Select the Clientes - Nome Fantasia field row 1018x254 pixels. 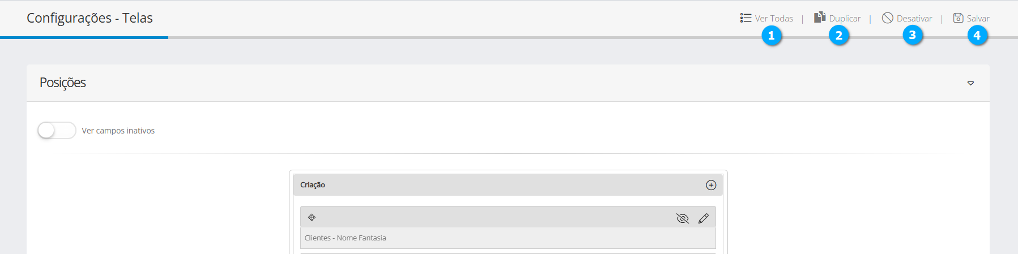508,238
